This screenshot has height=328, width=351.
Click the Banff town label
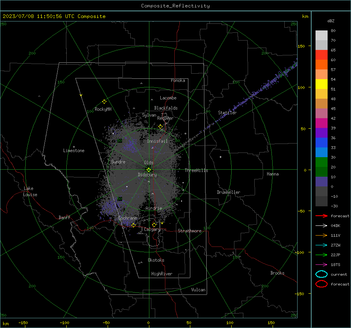pyautogui.click(x=64, y=218)
